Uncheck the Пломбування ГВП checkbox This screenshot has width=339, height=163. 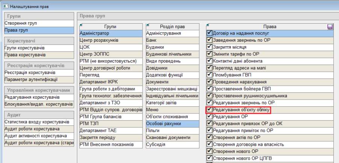coord(210,75)
